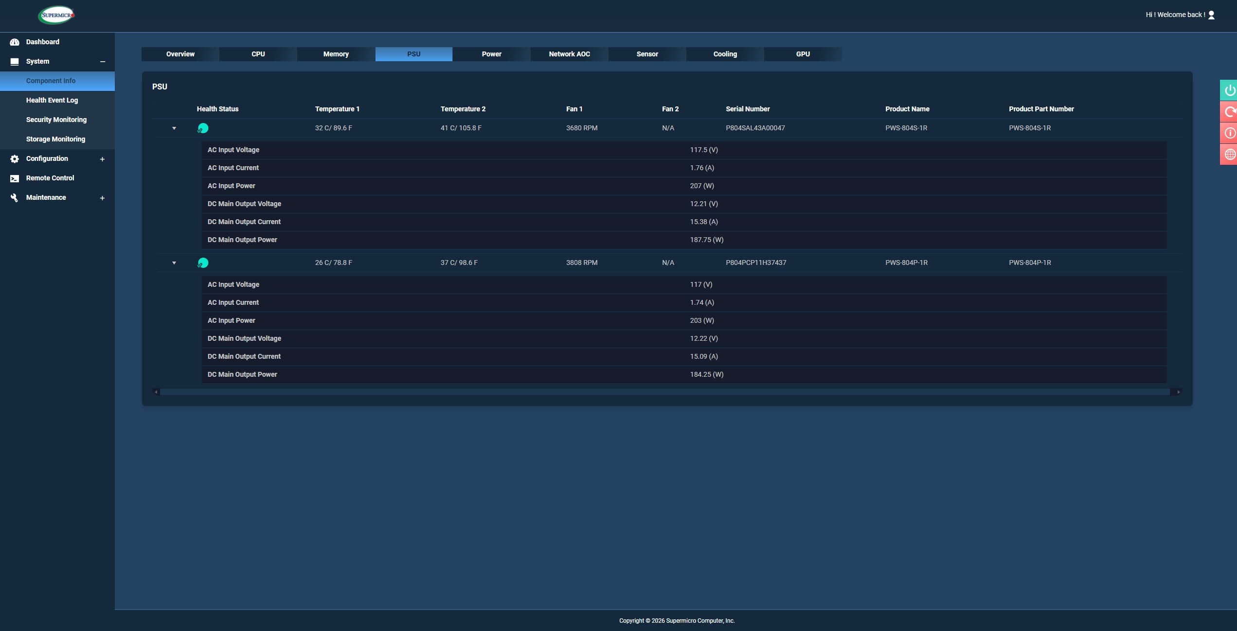
Task: Collapse the PWS-804P-1R PSU details row
Action: (x=174, y=263)
